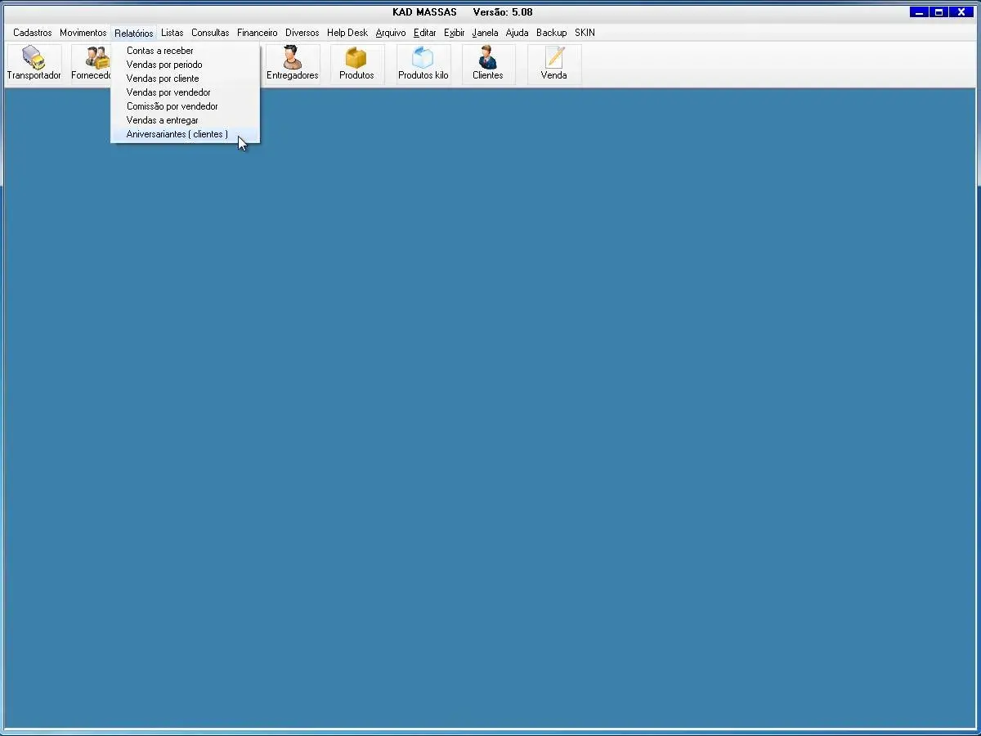Viewport: 981px width, 736px height.
Task: Start a new Venda from toolbar
Action: (553, 64)
